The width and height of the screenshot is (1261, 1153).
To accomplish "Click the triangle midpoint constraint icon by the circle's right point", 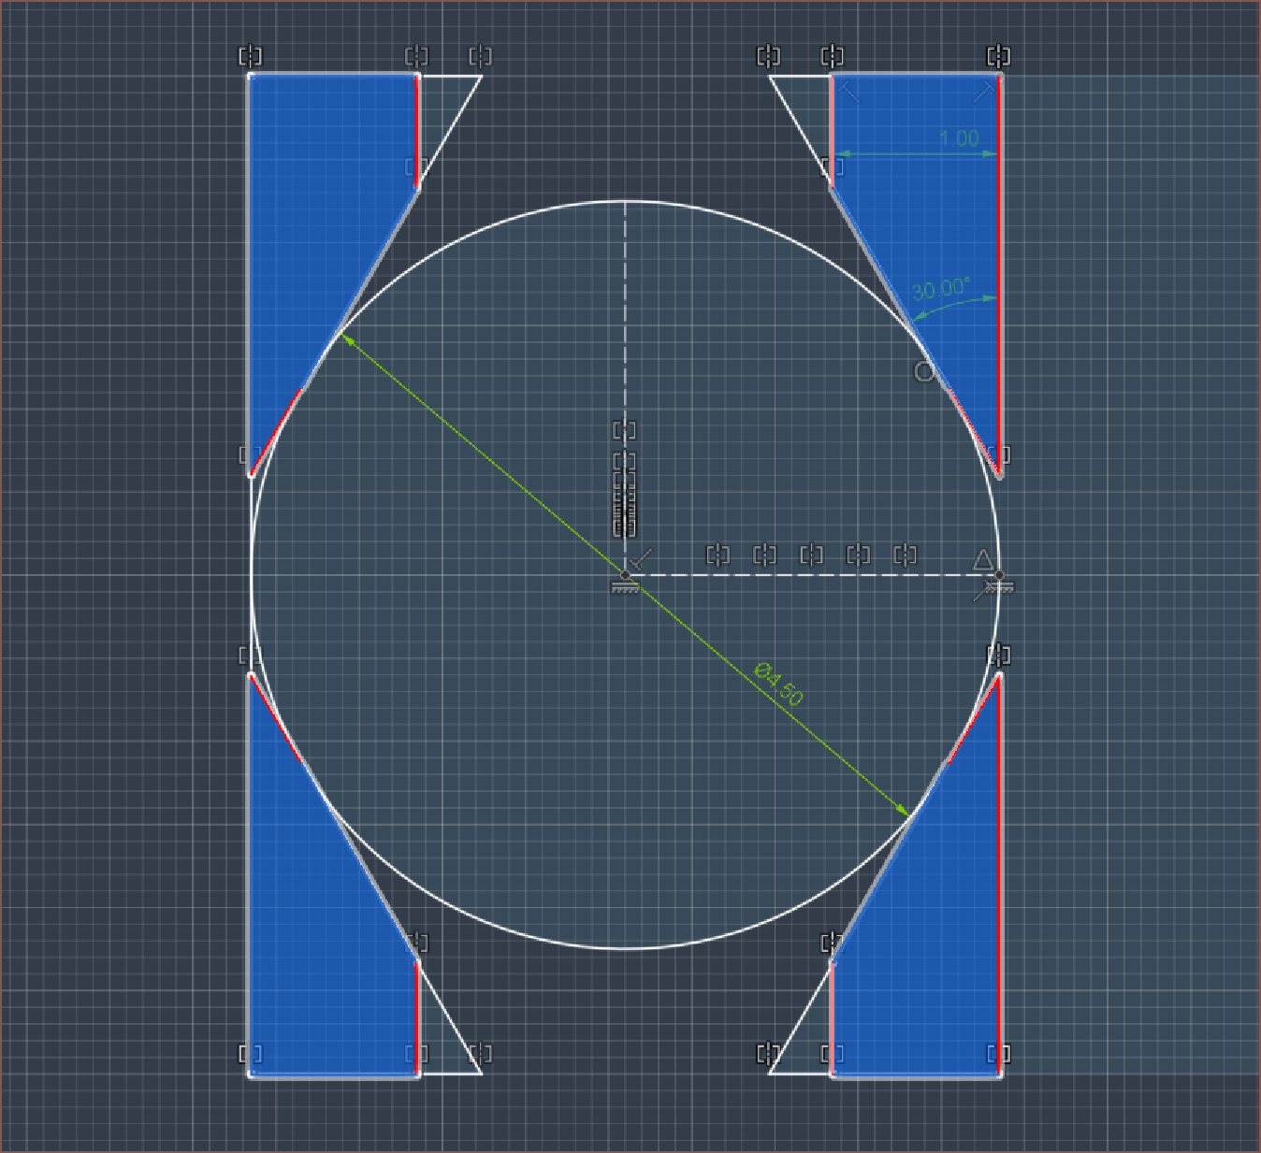I will (982, 560).
